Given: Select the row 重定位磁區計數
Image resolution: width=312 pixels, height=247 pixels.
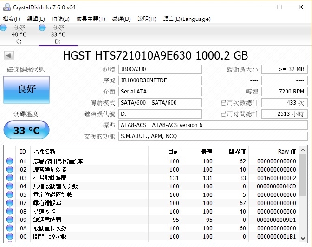Looking at the screenshot, I should click(151, 194).
